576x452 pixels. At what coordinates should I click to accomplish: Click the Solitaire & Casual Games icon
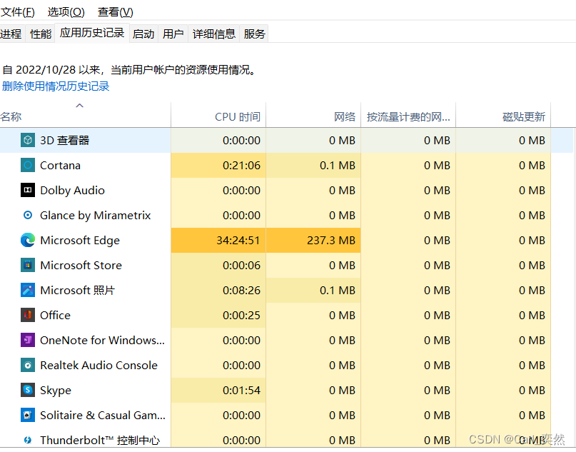pos(28,416)
